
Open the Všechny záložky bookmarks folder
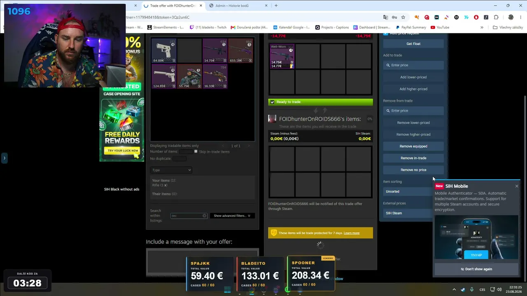pos(508,28)
